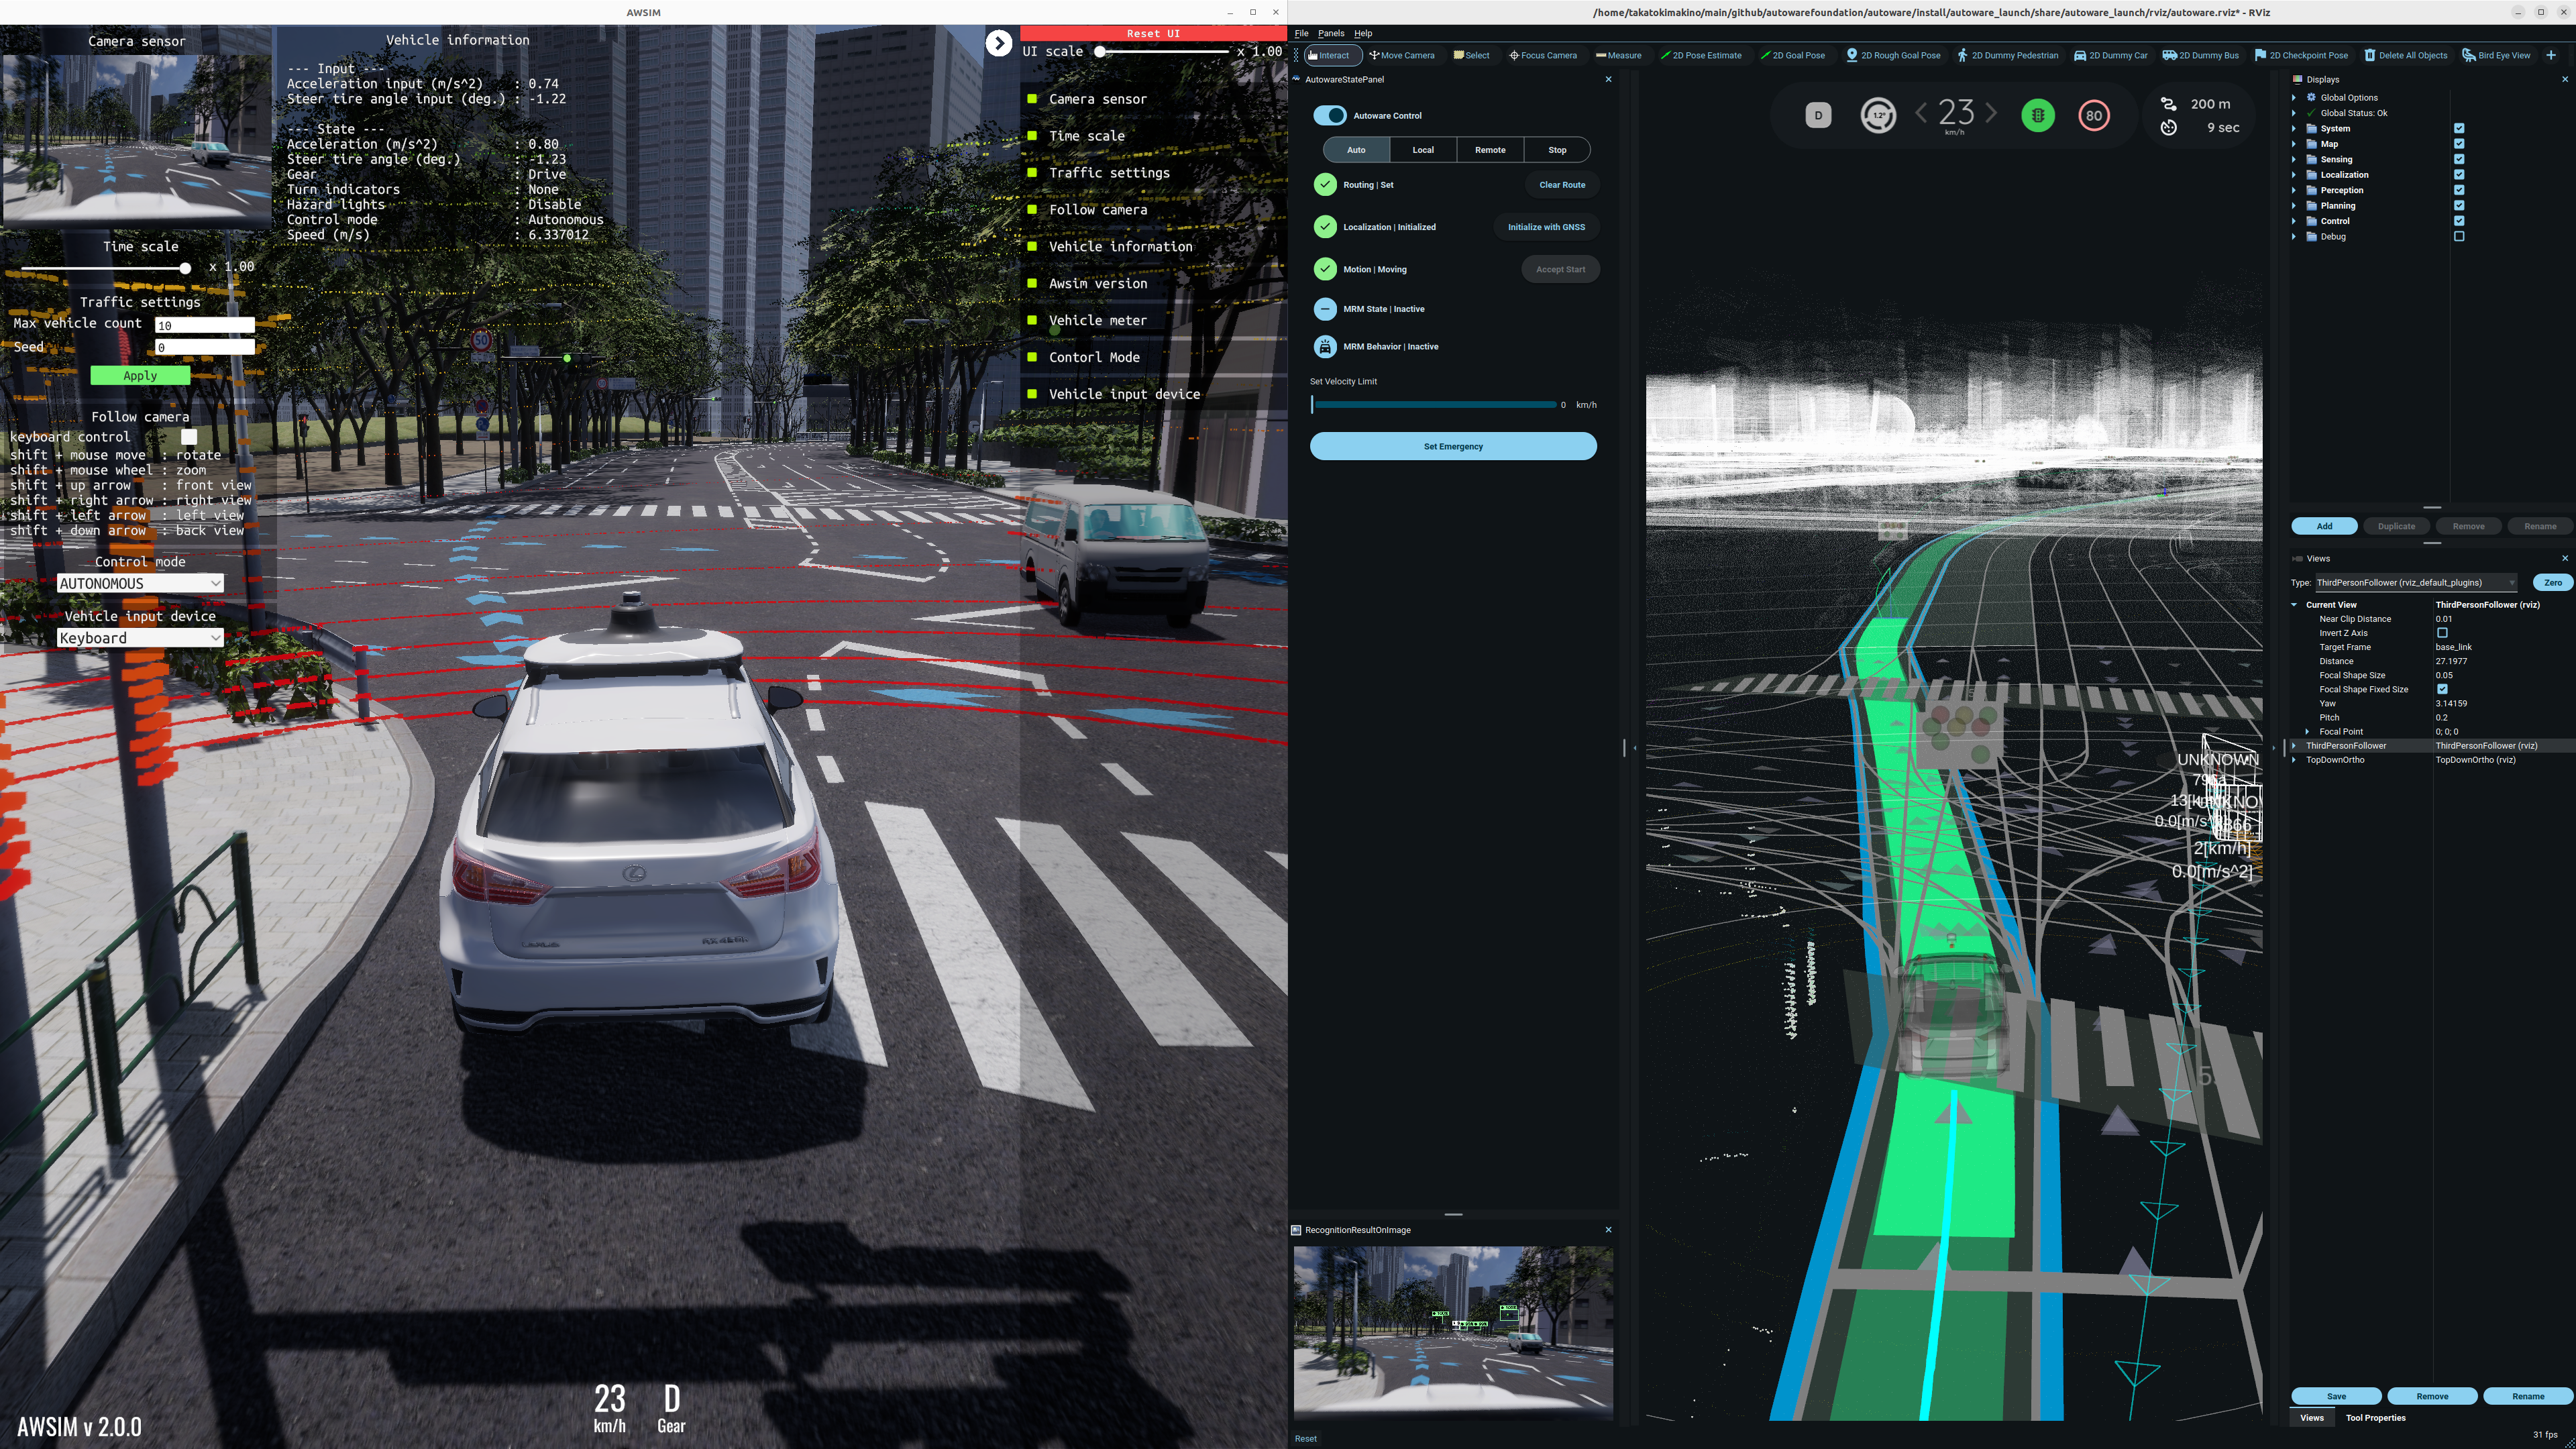The height and width of the screenshot is (1449, 2576).
Task: Close the Views panel
Action: pos(2564,558)
